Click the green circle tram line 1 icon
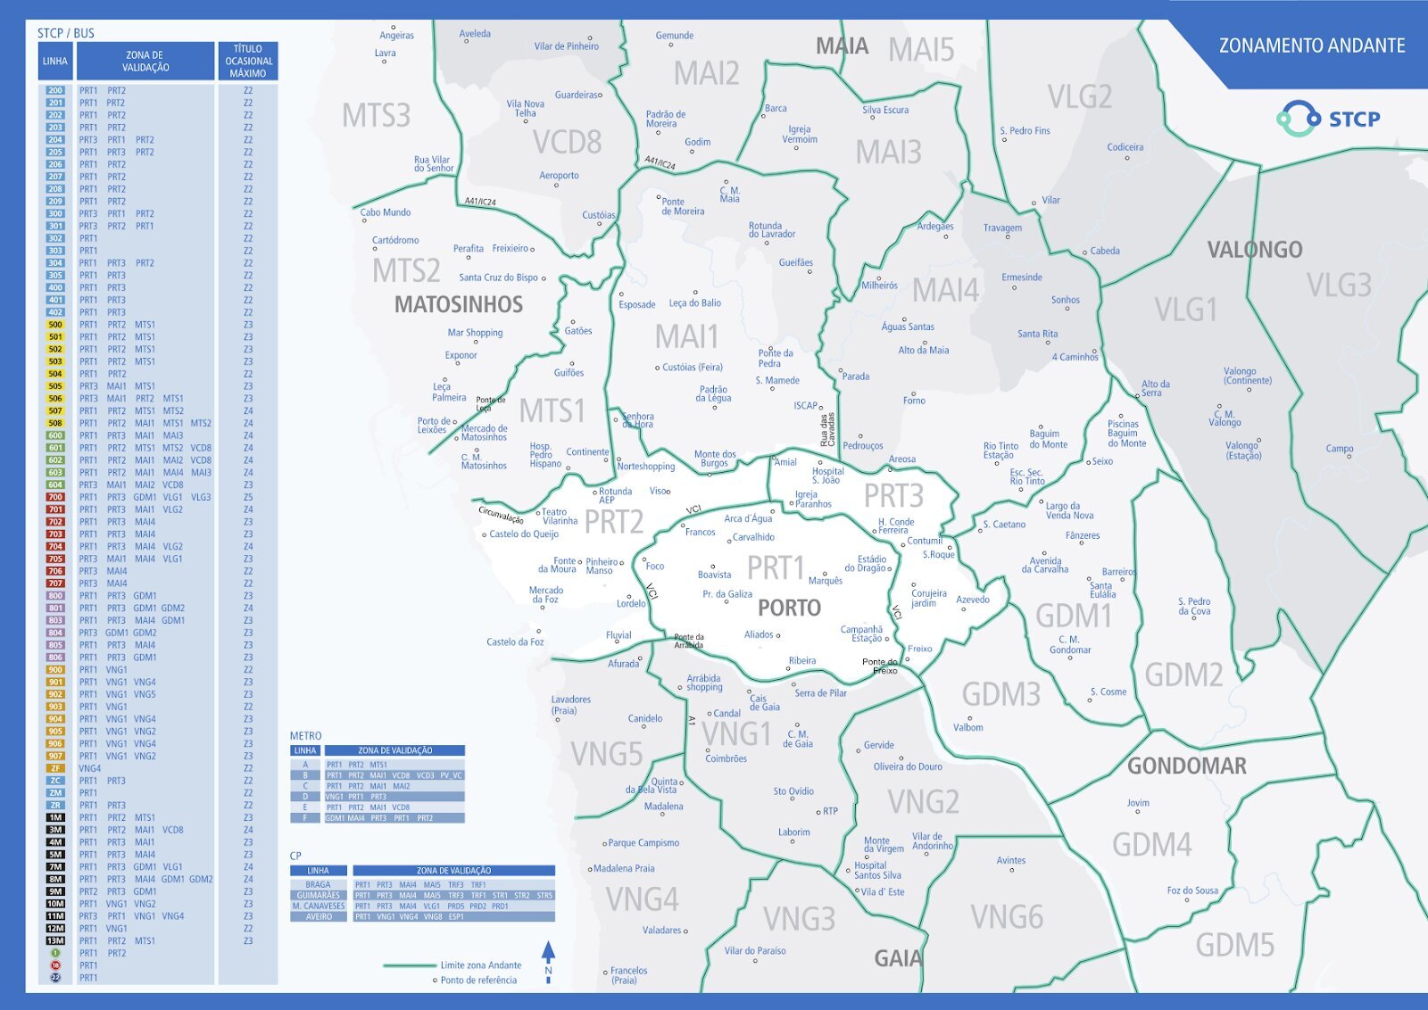 pyautogui.click(x=55, y=953)
